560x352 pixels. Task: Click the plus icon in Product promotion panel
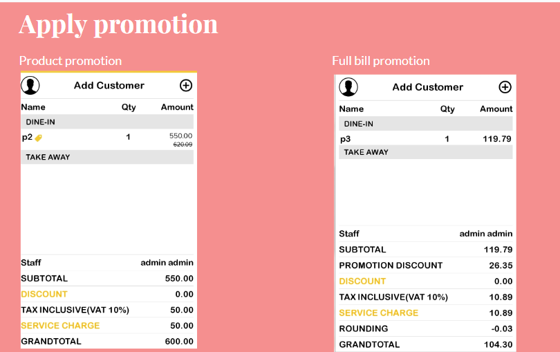pyautogui.click(x=186, y=86)
